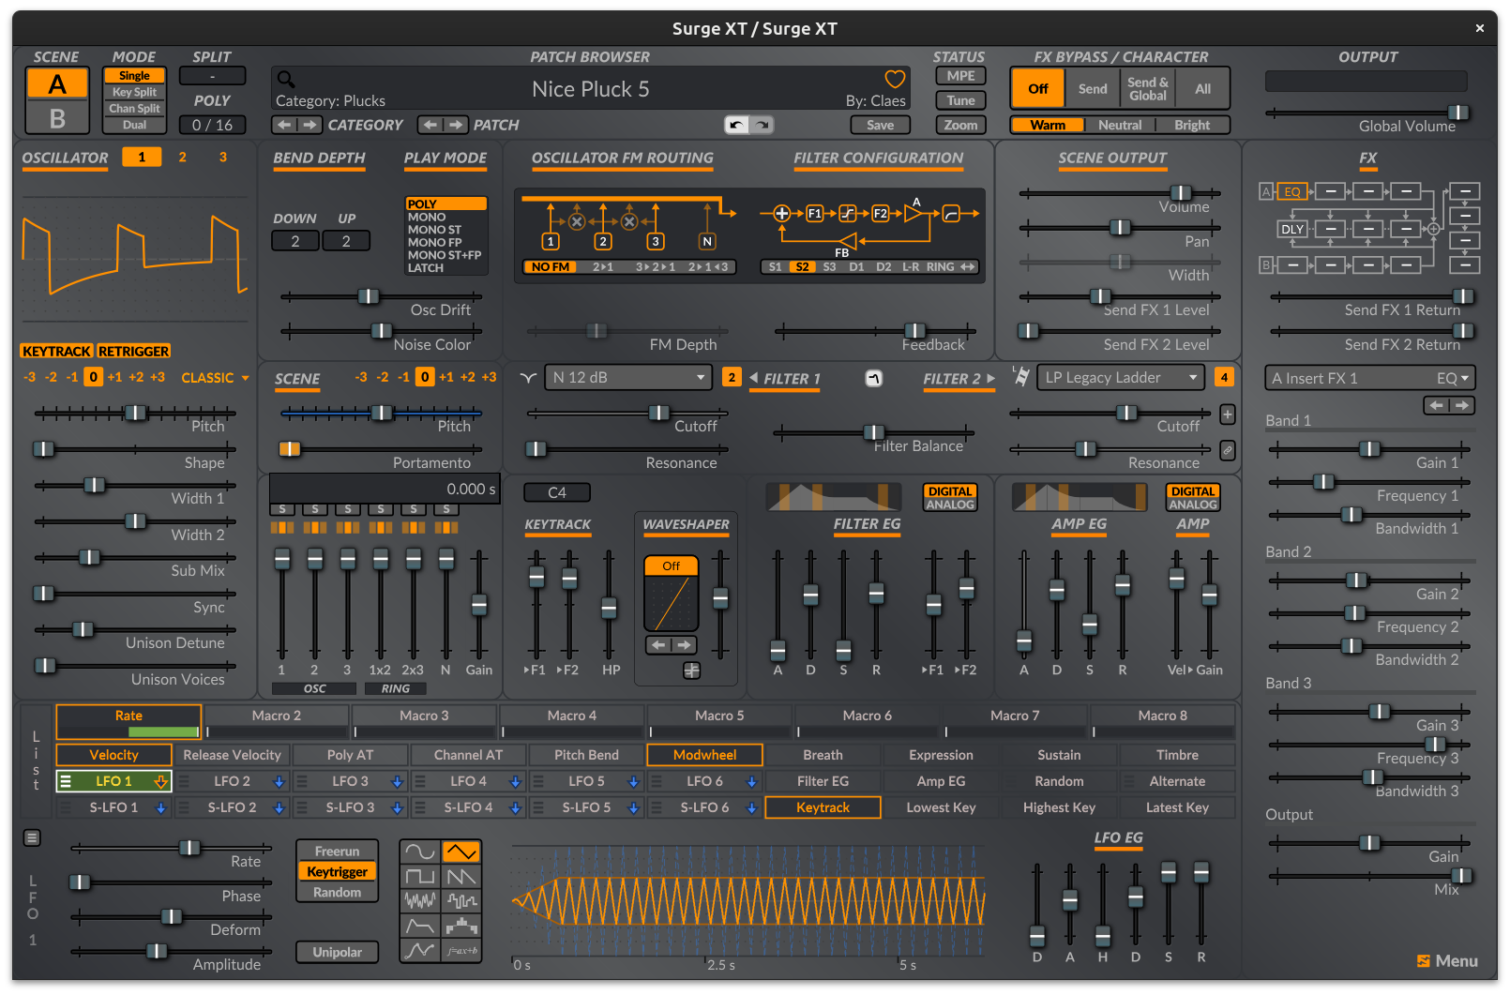Open the LP Legacy Ladder filter dropdown
This screenshot has width=1510, height=995.
1120,377
